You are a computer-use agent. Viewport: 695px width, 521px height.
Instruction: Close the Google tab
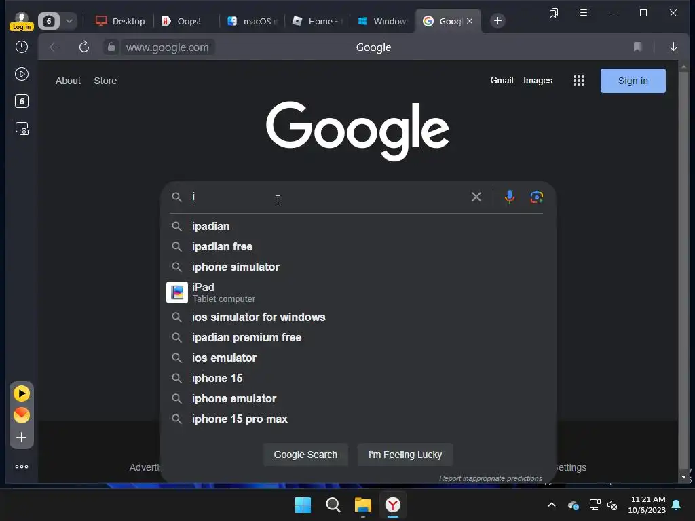[470, 21]
